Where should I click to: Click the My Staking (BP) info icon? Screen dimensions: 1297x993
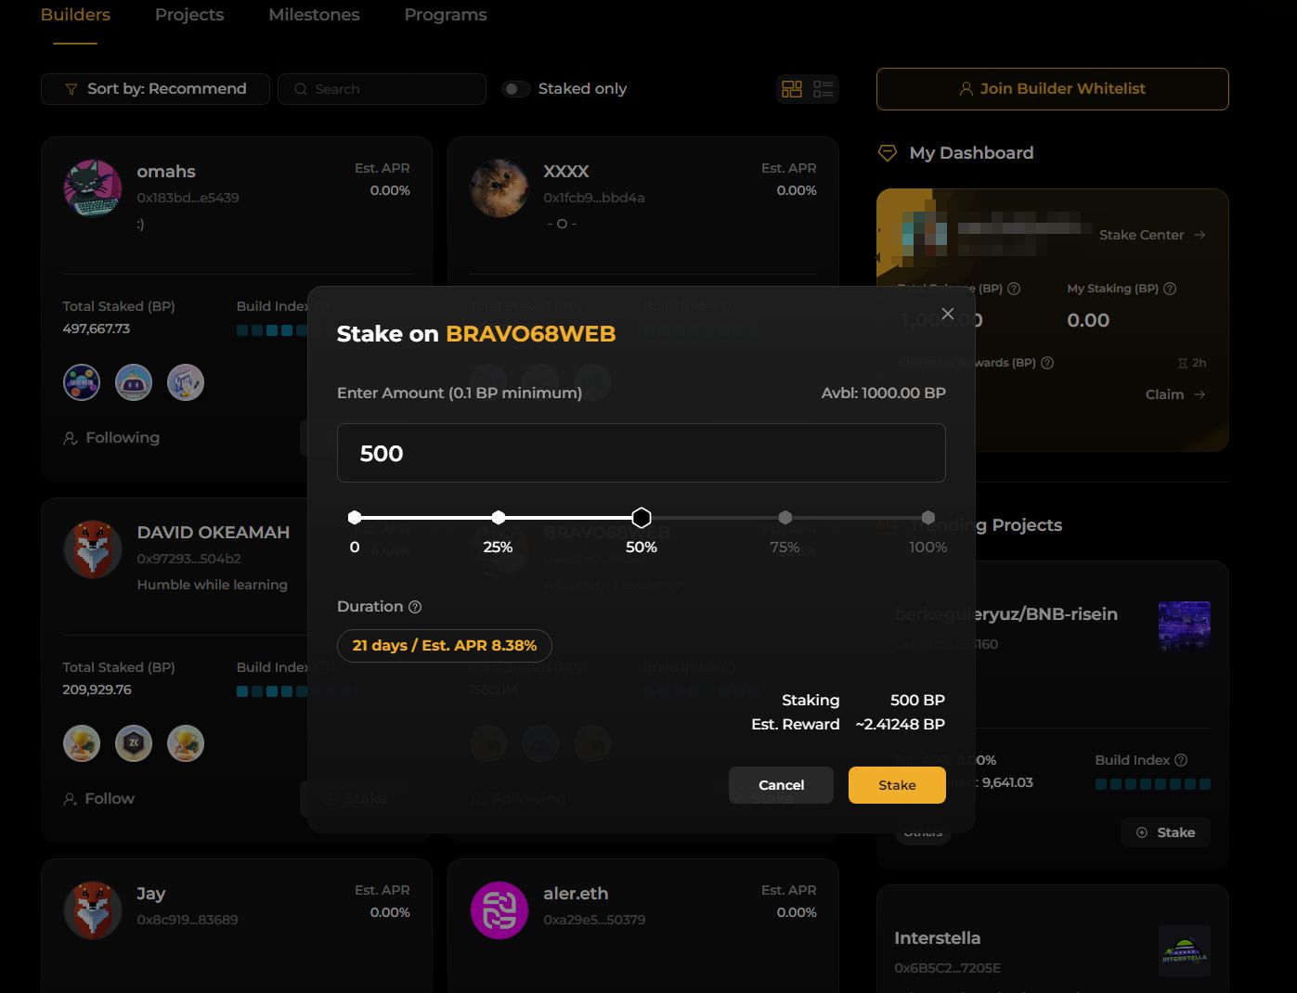point(1170,289)
